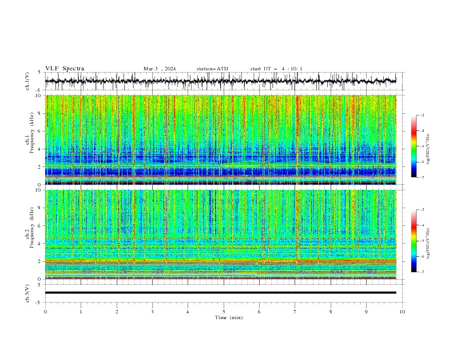Click the ch.1 "Frequency (kHz)" axis label
This screenshot has height=350, width=453.
33,133
